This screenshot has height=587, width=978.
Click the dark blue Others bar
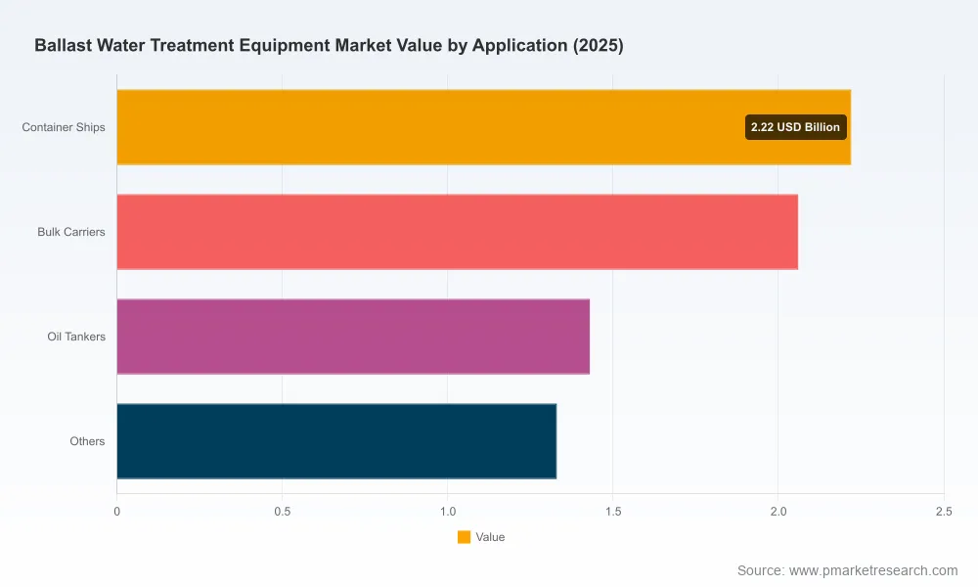336,441
